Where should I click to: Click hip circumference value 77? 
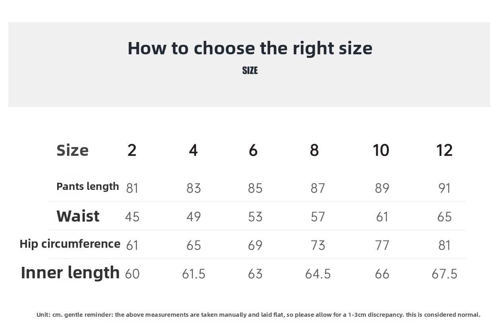[x=382, y=245]
